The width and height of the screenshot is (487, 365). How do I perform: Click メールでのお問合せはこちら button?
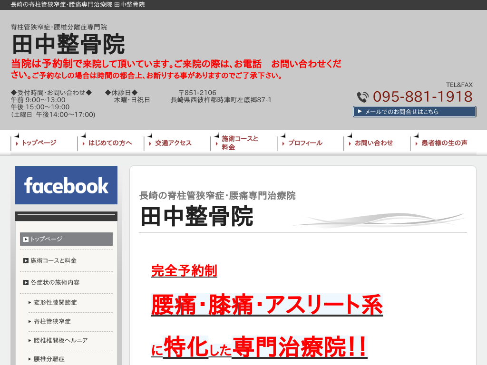(414, 112)
